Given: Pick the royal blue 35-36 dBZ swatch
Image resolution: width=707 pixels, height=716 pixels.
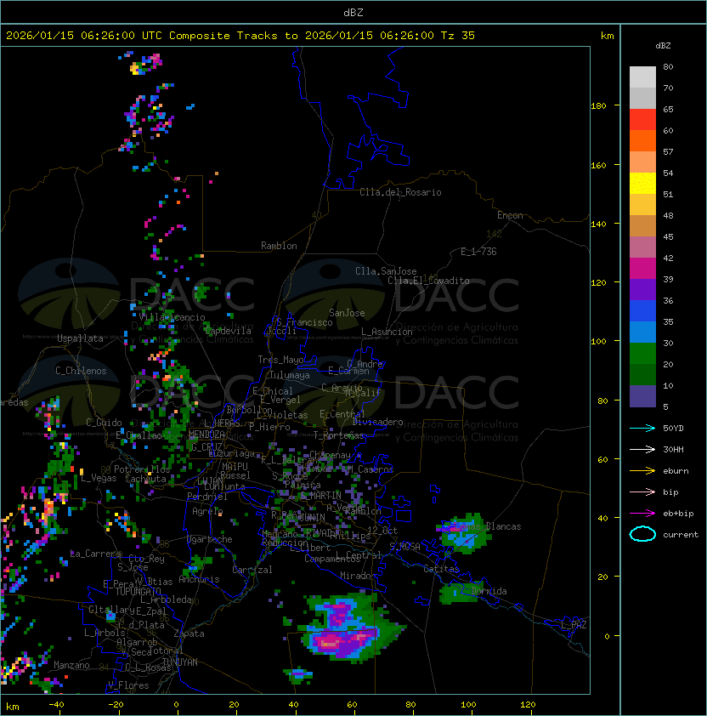Looking at the screenshot, I should (642, 310).
